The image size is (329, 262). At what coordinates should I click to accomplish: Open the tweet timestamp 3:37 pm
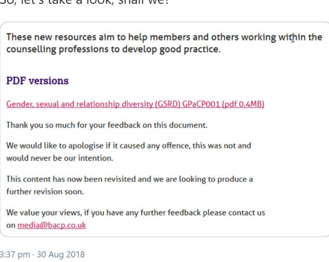[15, 255]
